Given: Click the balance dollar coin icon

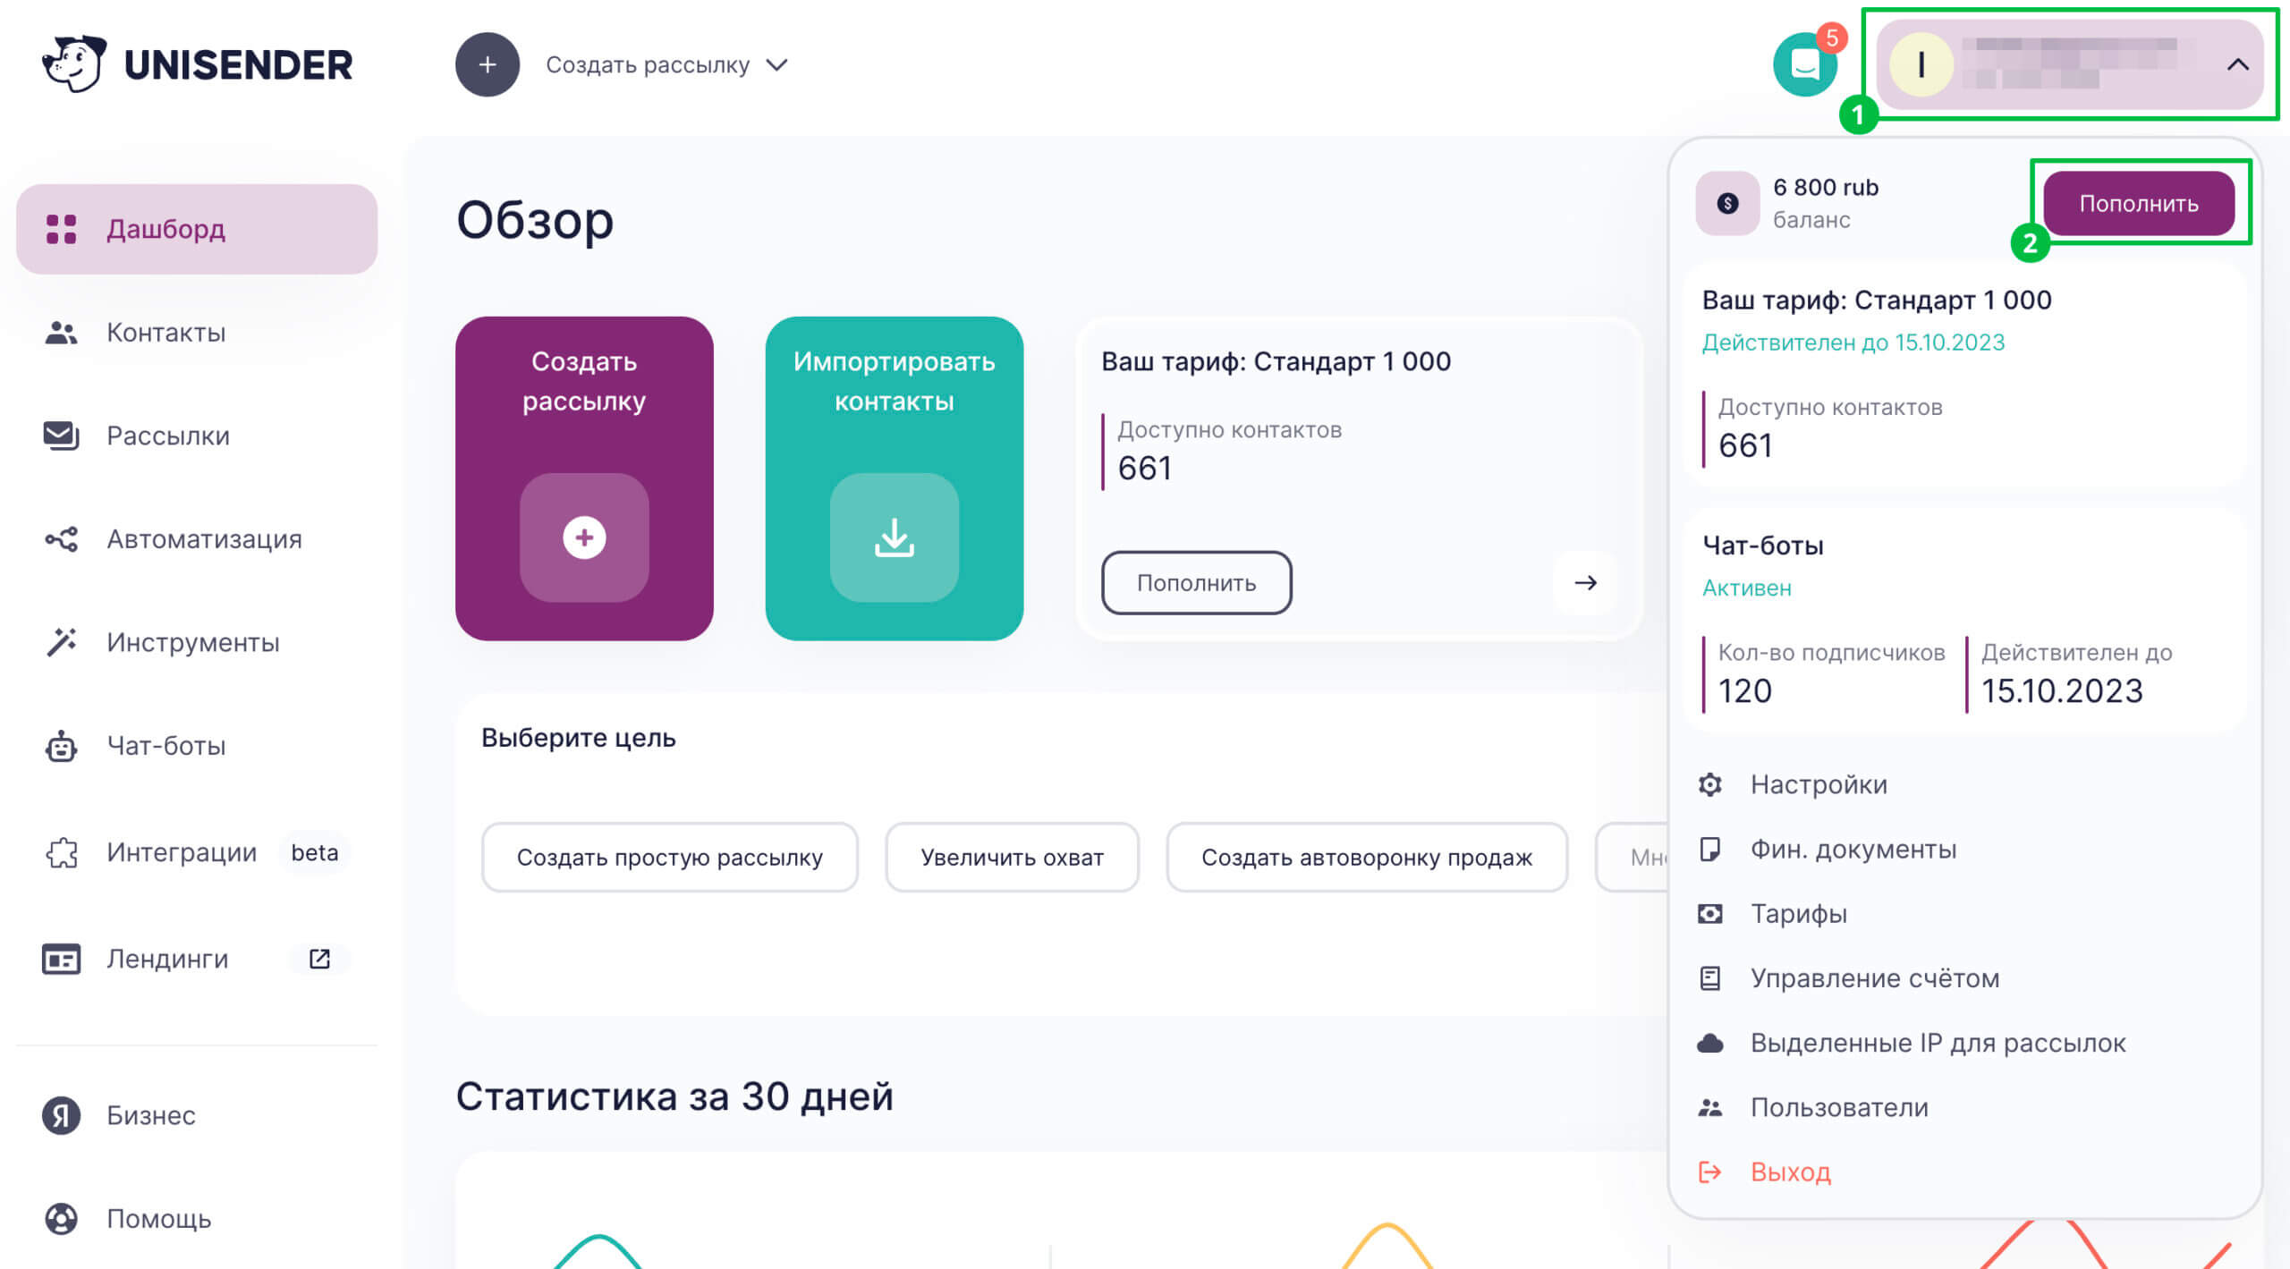Looking at the screenshot, I should 1727,203.
